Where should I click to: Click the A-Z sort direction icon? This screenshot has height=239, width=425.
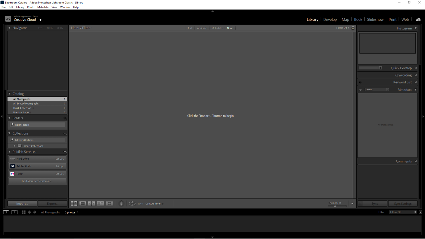[x=132, y=203]
